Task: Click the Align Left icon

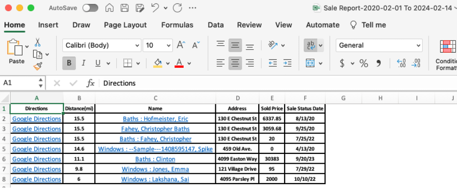Action: (x=221, y=63)
